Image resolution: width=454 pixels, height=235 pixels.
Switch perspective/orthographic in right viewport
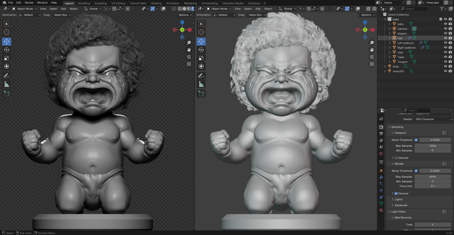[x=372, y=64]
